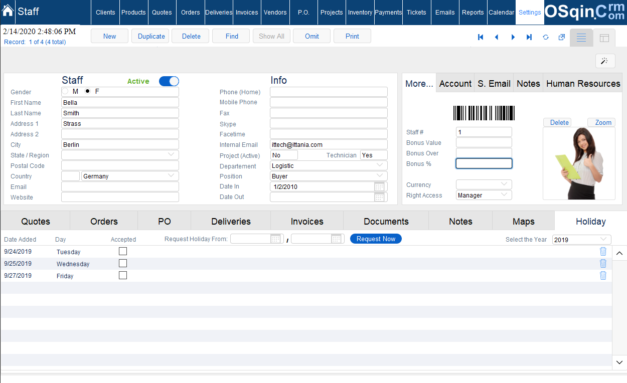The height and width of the screenshot is (383, 627).
Task: Toggle the Active staff switch
Action: [x=169, y=81]
